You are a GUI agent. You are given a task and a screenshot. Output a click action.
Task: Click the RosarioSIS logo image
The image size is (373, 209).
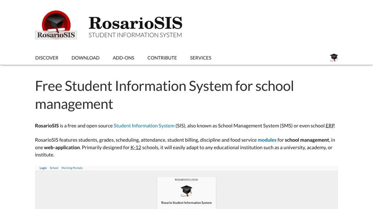56,25
